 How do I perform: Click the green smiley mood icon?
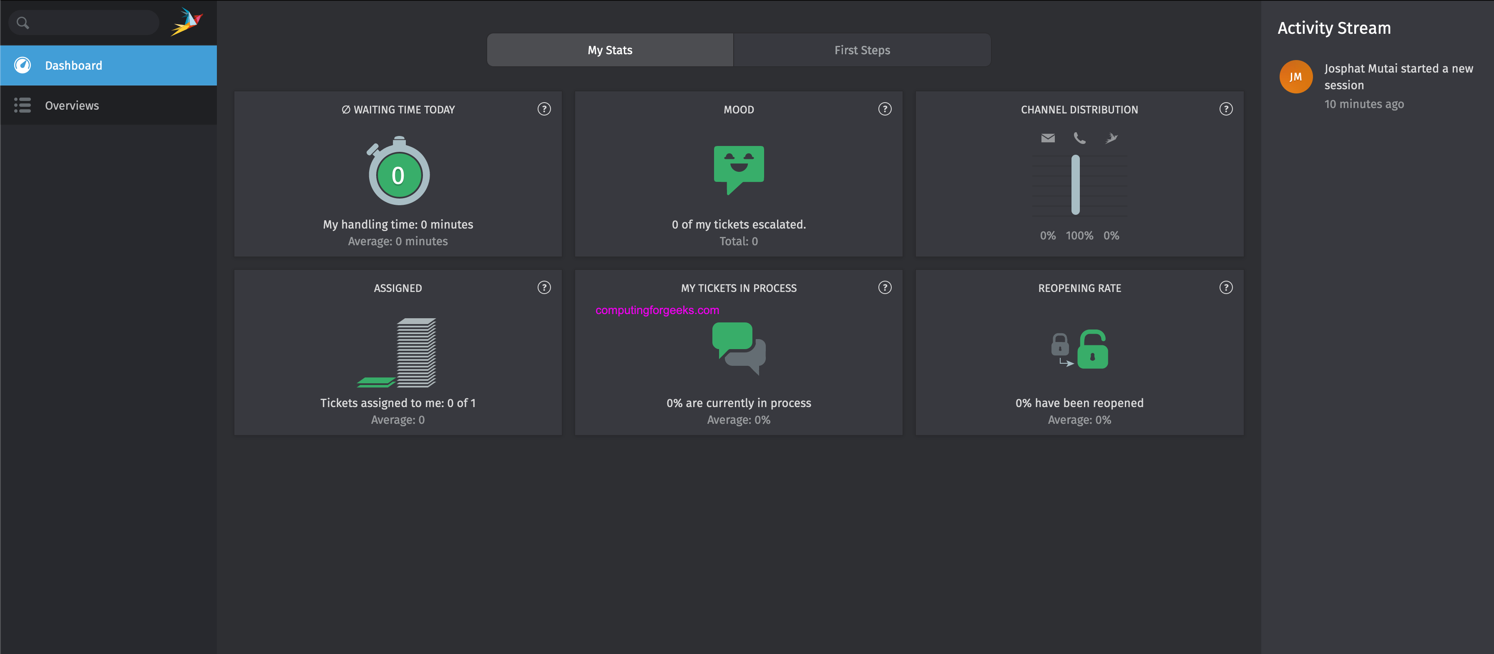(x=738, y=168)
